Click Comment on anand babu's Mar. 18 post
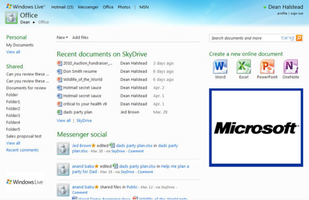Screen dimensions: 309x200 coord(145,172)
